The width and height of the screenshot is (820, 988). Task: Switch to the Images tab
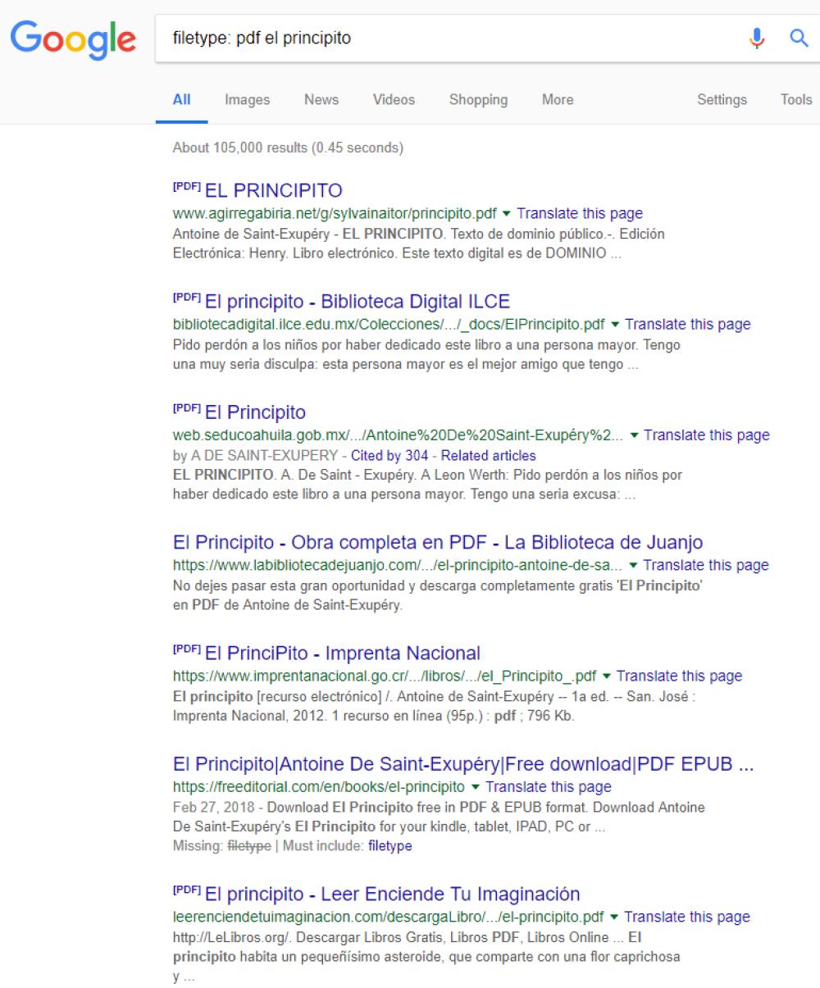[x=247, y=99]
